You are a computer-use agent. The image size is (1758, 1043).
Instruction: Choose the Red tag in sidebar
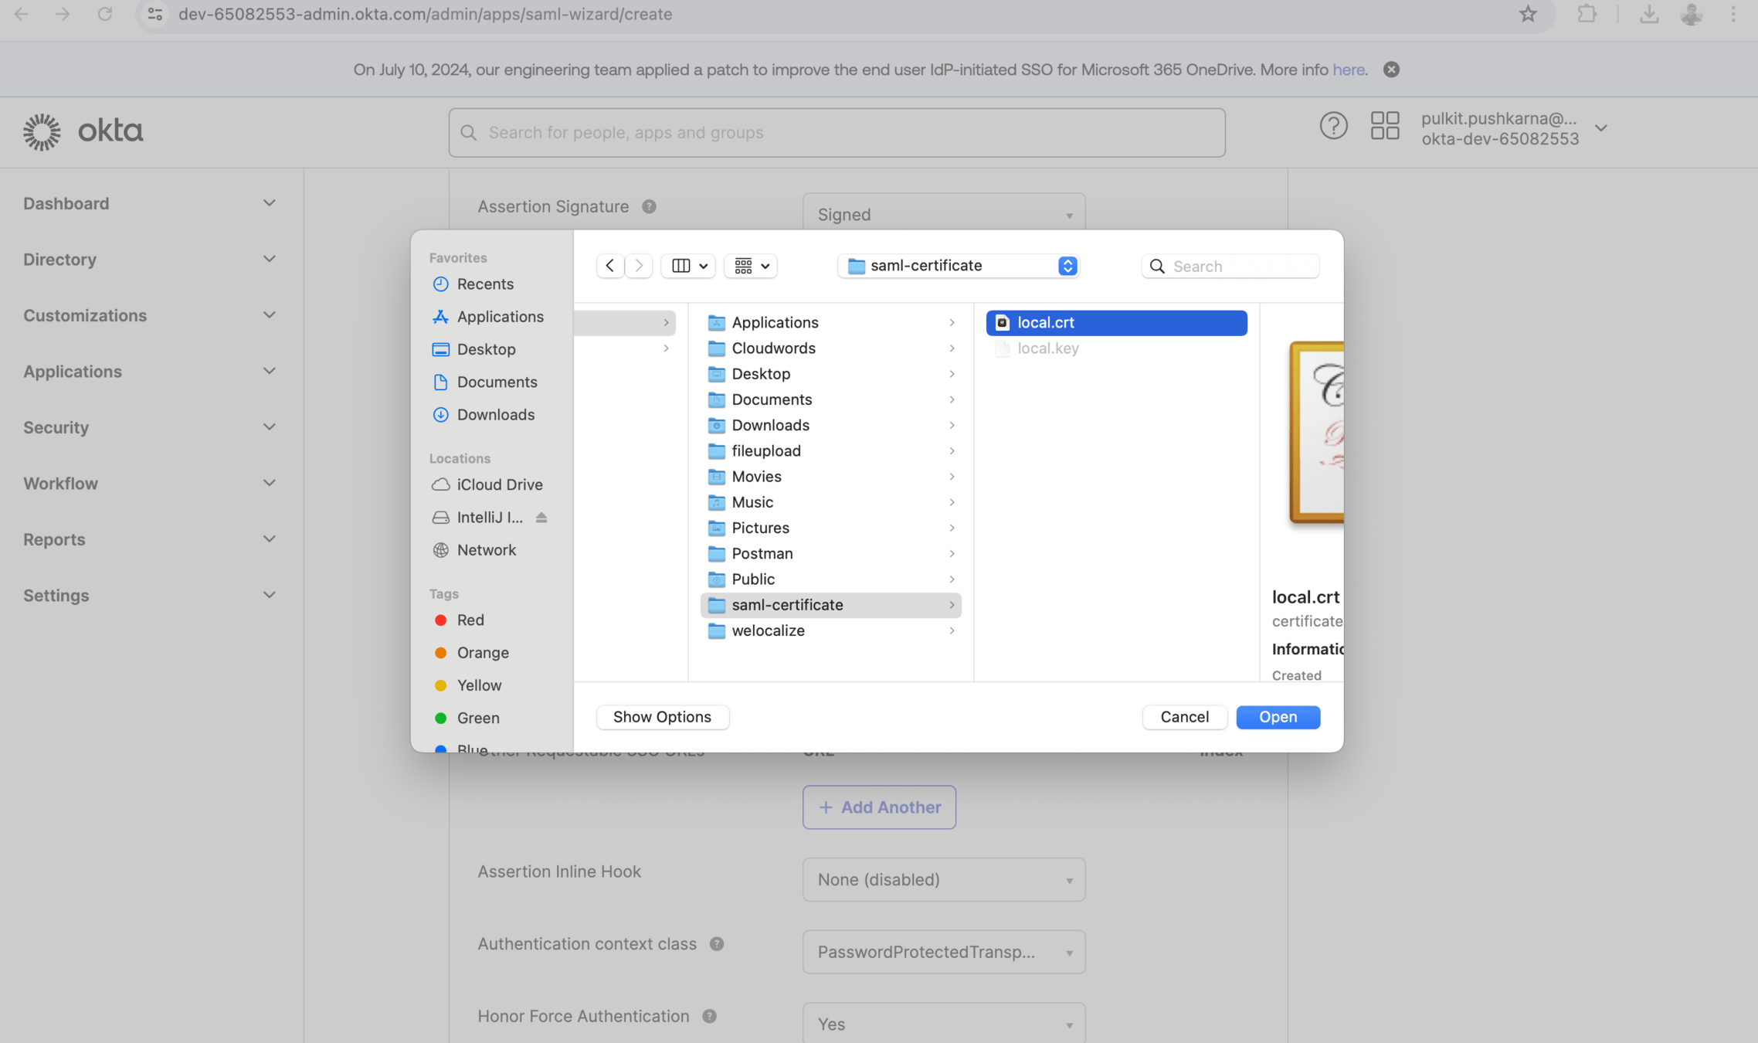coord(470,620)
